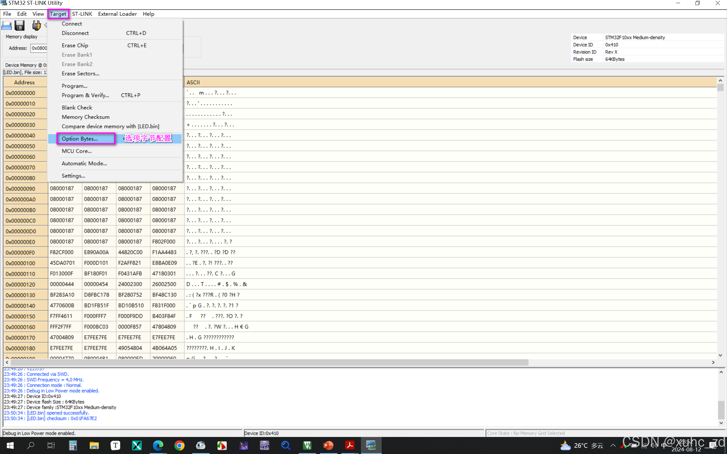Screen dimensions: 727x454
Task: Open the green V app on taskbar
Action: pos(307,445)
